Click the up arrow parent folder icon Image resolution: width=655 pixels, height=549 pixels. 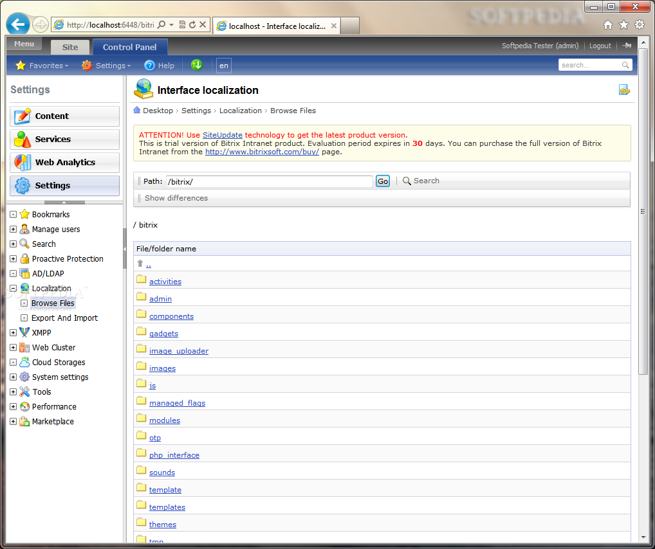(x=140, y=264)
